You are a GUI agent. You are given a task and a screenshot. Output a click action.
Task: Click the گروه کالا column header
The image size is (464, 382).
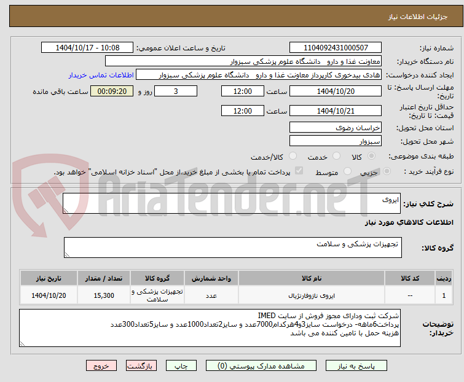tap(157, 278)
